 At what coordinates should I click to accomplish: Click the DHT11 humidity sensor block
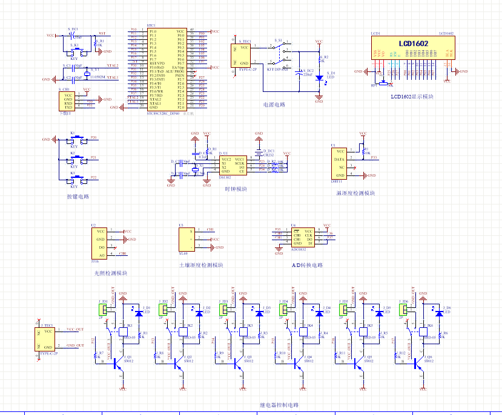click(340, 163)
